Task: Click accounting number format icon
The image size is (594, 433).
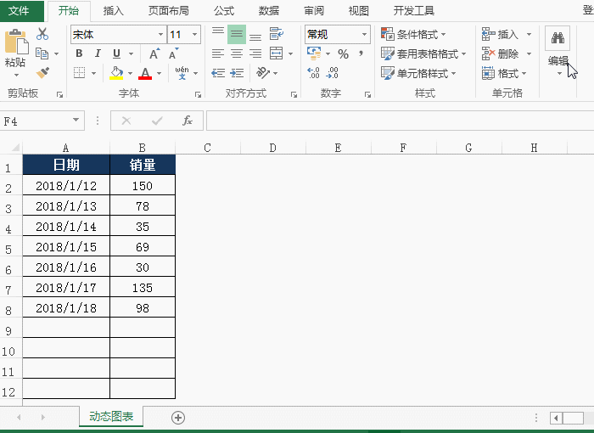Action: click(x=314, y=53)
